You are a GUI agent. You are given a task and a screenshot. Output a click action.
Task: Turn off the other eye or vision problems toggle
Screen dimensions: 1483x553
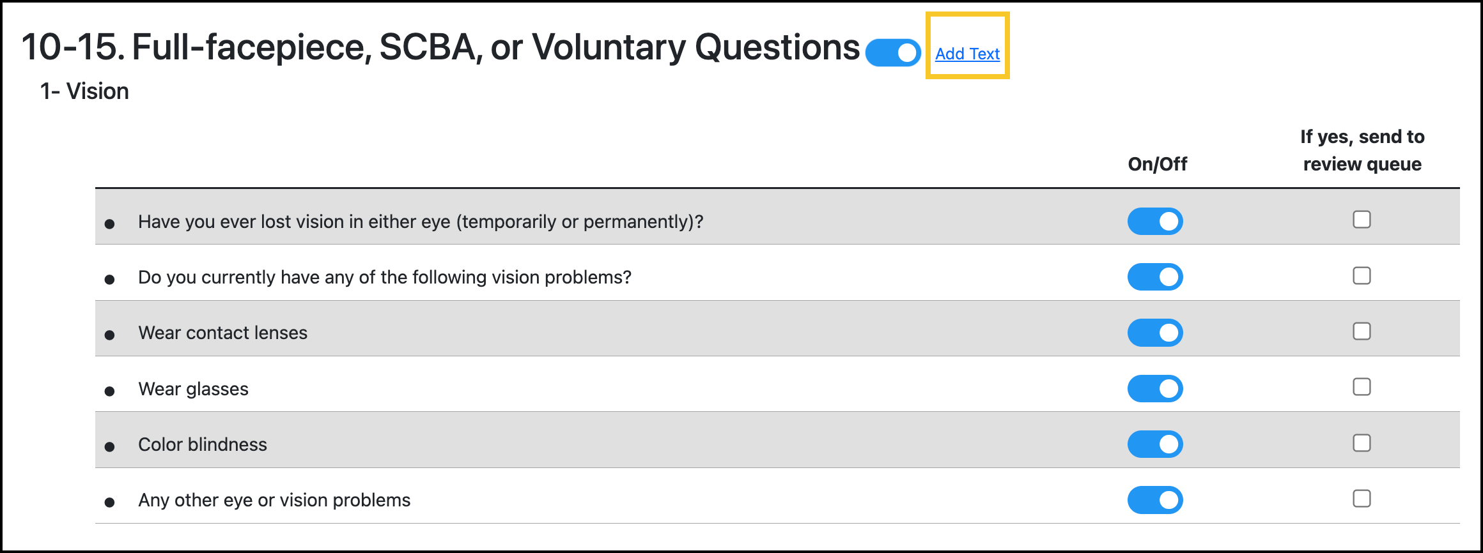(1154, 500)
